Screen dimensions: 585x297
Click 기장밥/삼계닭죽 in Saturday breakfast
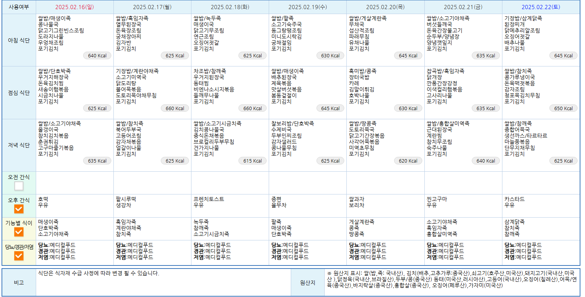[523, 18]
